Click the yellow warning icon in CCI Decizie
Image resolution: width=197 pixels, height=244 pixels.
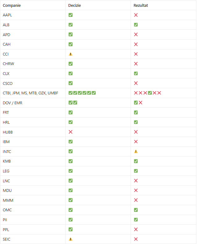[x=70, y=54]
